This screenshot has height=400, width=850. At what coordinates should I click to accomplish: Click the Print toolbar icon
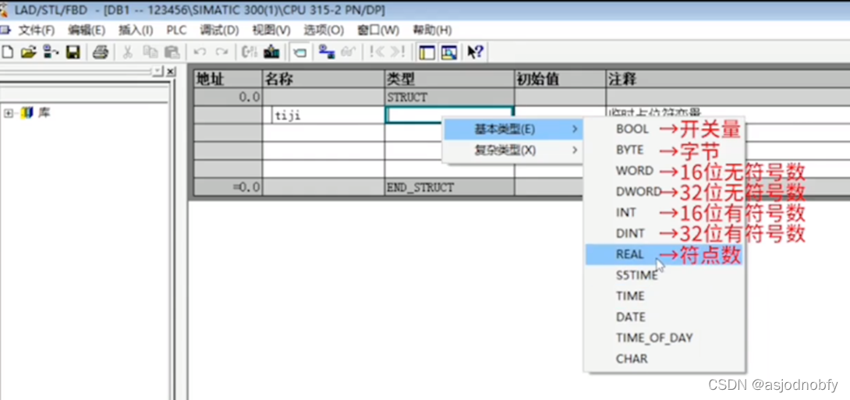click(101, 52)
